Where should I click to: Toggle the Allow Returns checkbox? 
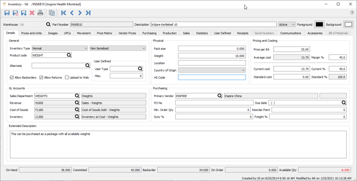coord(41,78)
